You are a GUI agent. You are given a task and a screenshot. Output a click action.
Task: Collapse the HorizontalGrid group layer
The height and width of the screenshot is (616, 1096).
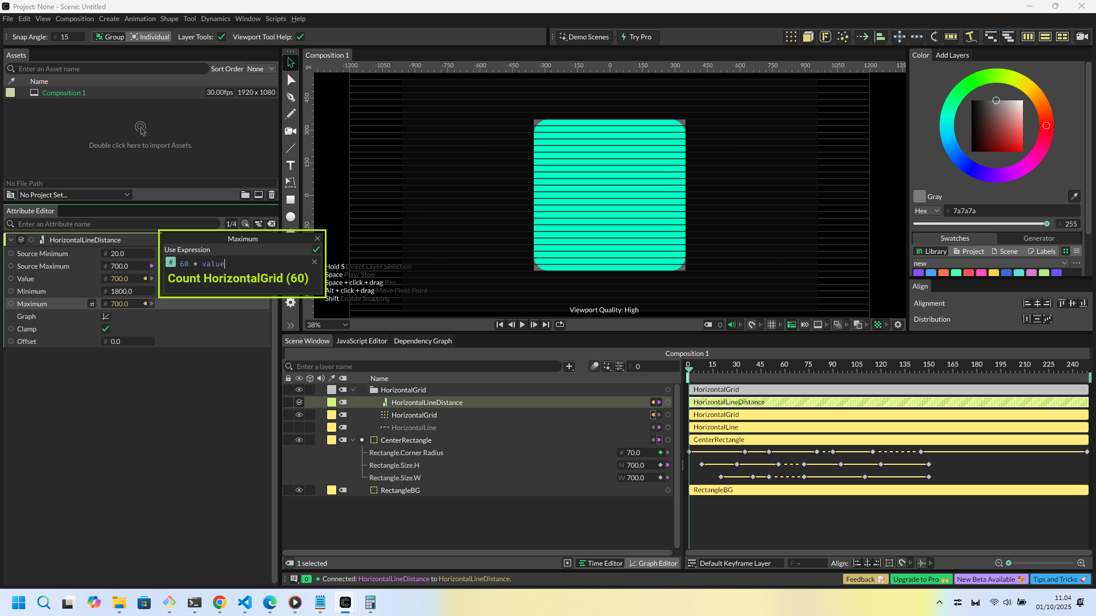(353, 390)
